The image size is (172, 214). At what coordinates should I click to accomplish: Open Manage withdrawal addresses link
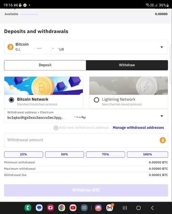pyautogui.click(x=138, y=128)
